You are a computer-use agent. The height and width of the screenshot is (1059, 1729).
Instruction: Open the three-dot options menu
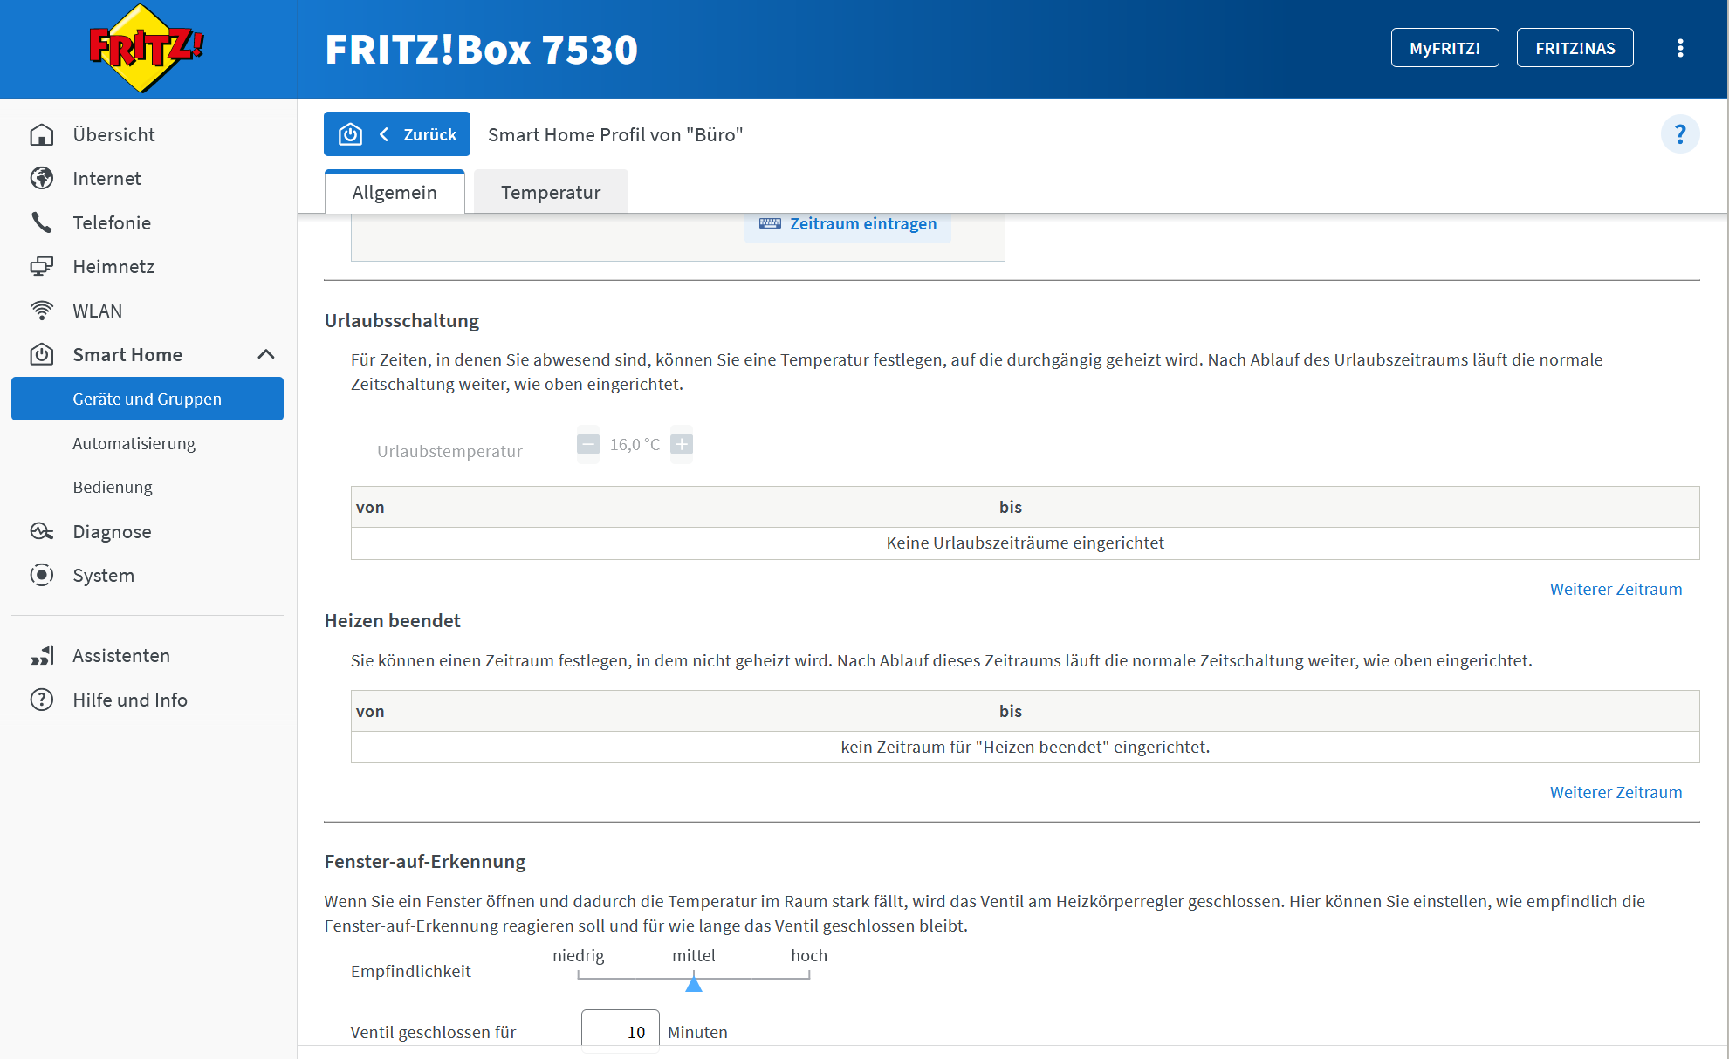(1679, 49)
